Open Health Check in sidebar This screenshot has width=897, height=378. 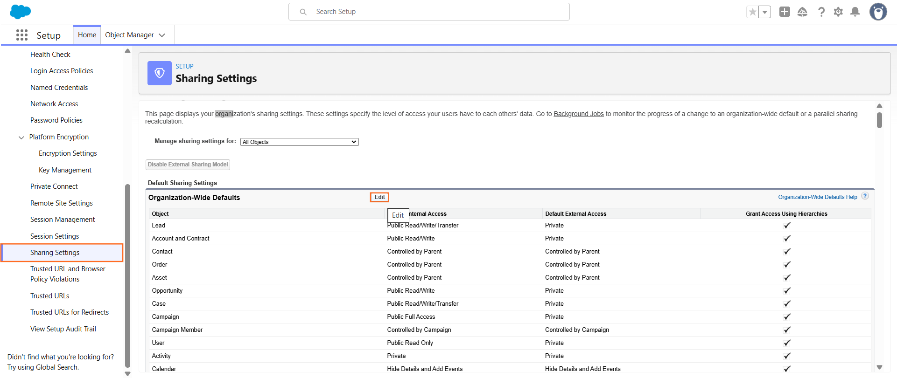point(50,55)
